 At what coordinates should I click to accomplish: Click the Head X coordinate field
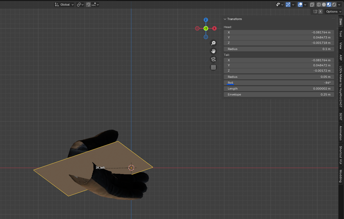click(279, 32)
